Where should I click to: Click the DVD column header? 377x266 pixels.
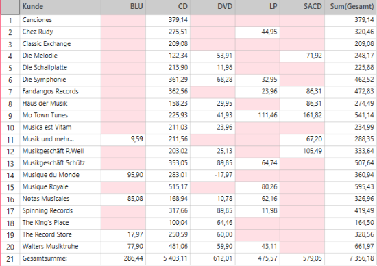tap(212, 7)
